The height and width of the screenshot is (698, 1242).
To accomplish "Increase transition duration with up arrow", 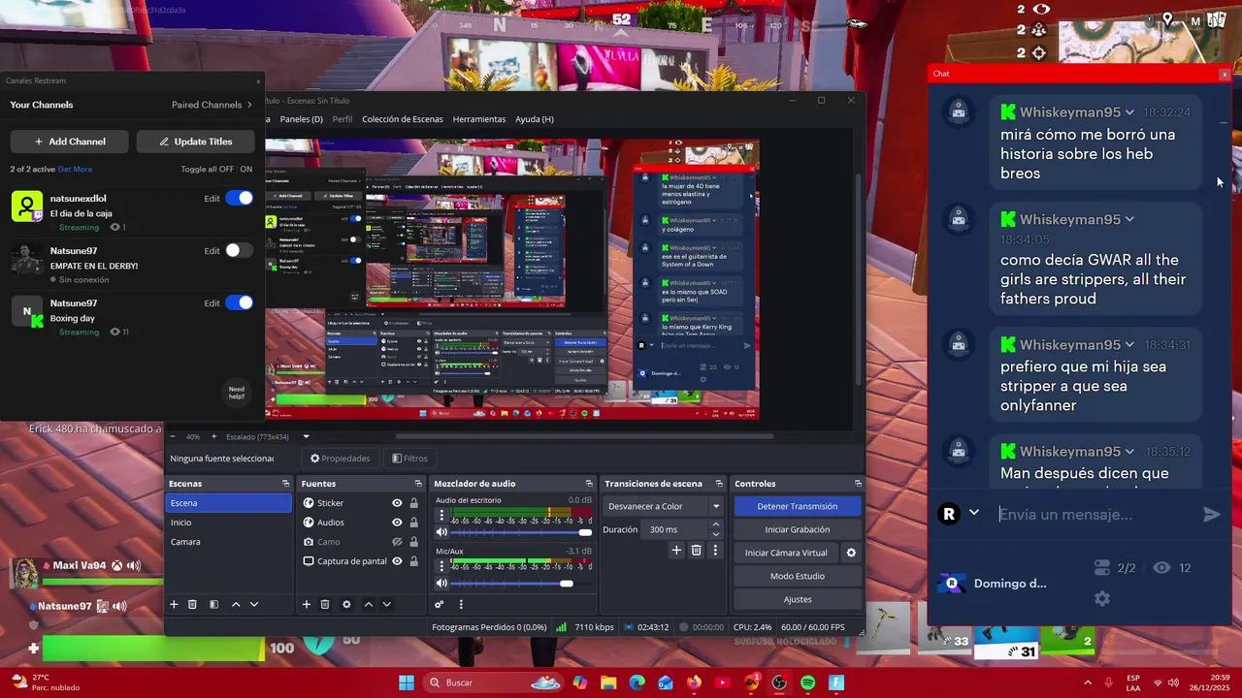I will [x=716, y=524].
